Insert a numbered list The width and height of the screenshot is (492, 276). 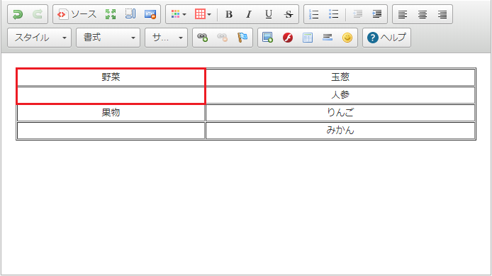[x=314, y=14]
